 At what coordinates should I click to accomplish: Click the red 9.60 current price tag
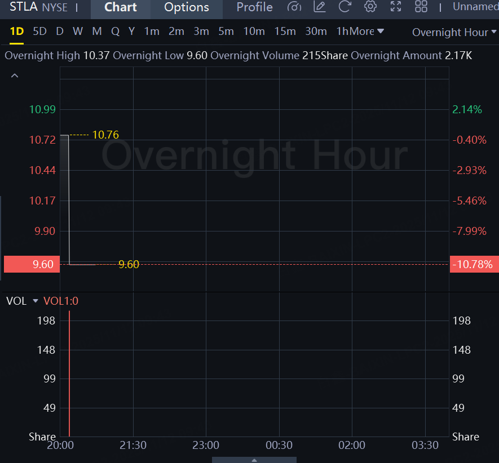click(32, 264)
